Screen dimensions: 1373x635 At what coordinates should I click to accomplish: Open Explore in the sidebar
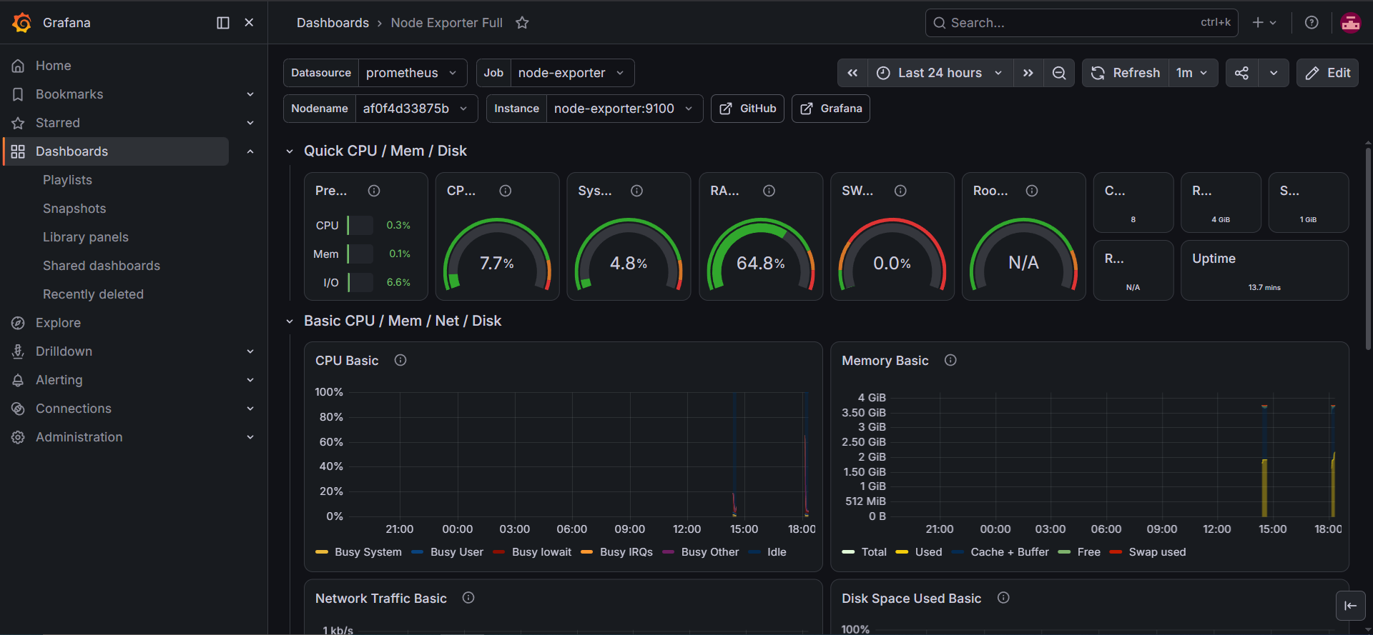(58, 323)
